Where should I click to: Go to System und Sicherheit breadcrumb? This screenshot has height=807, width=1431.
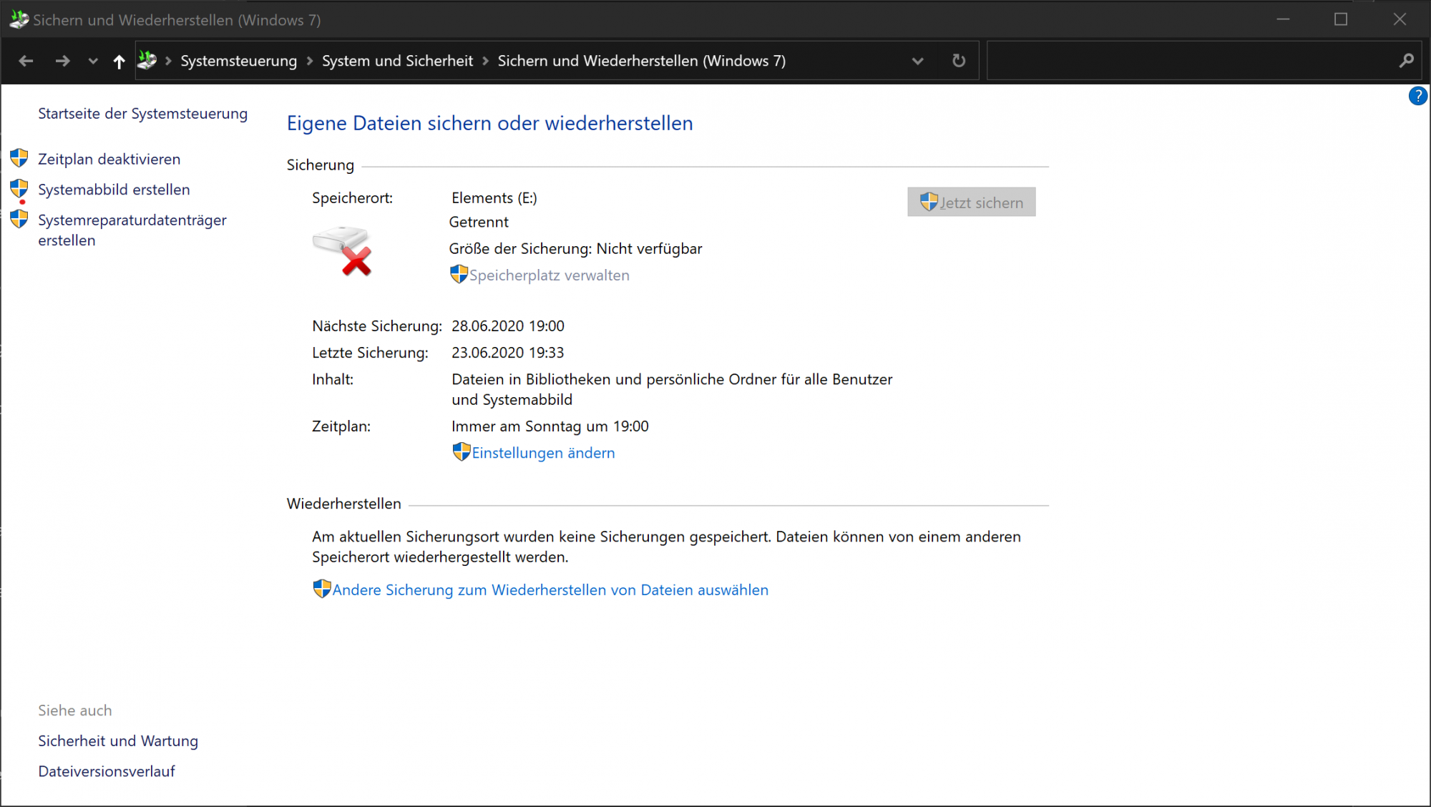pos(397,61)
